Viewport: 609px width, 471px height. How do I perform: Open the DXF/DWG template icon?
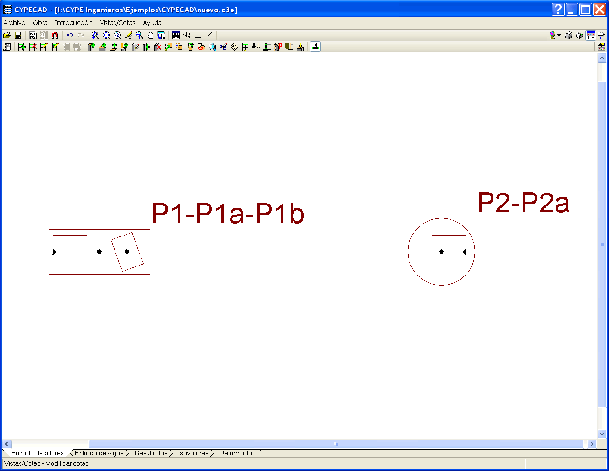pos(33,35)
